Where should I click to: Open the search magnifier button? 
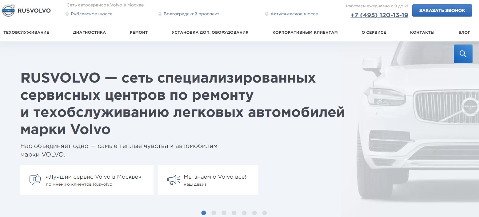tap(463, 54)
